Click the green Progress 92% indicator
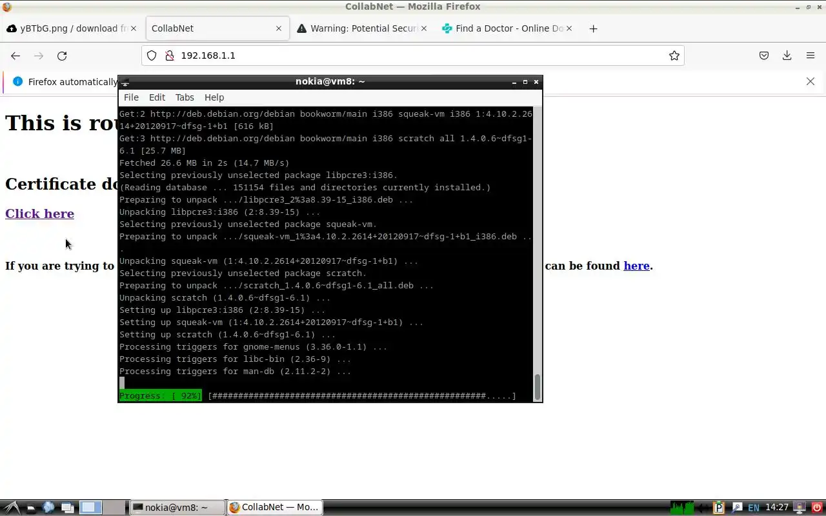The image size is (826, 516). 160,396
